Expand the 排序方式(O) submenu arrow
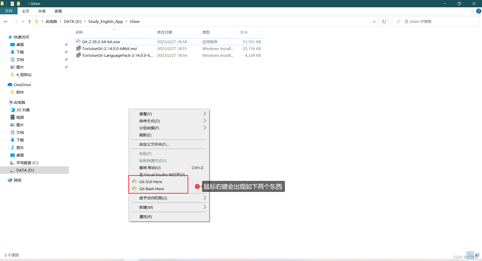Screen dimensions: 482x261 205,121
